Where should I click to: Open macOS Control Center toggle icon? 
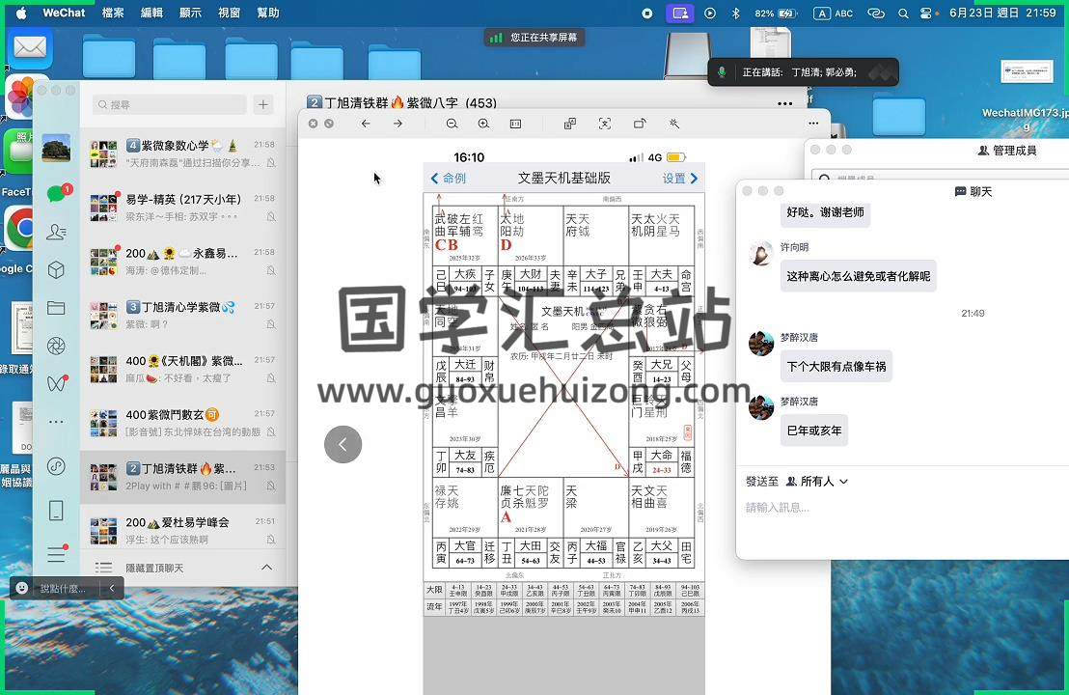click(926, 14)
